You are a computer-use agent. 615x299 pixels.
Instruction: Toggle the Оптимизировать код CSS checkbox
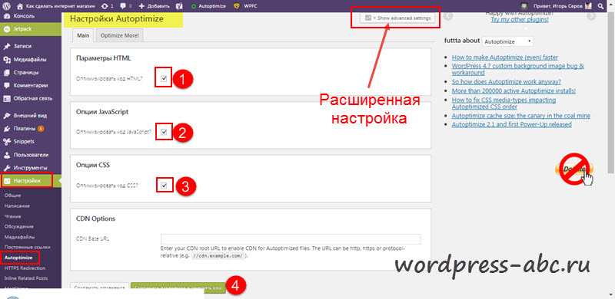(164, 186)
